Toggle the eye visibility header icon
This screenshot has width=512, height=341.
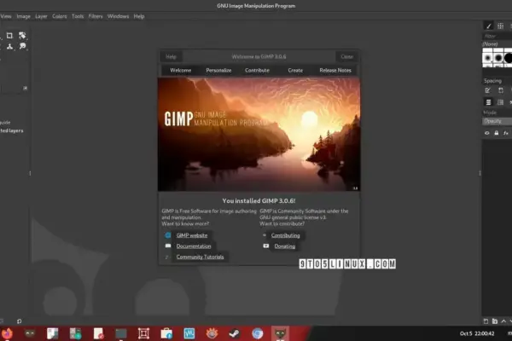[487, 133]
